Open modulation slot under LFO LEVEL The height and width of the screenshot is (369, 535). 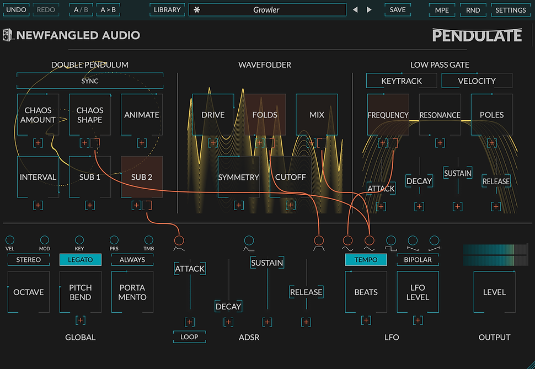(x=418, y=320)
